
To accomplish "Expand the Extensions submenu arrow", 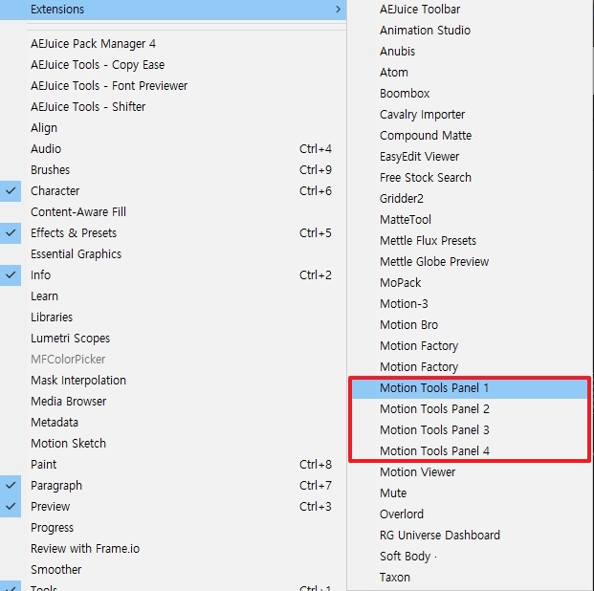I will point(338,10).
